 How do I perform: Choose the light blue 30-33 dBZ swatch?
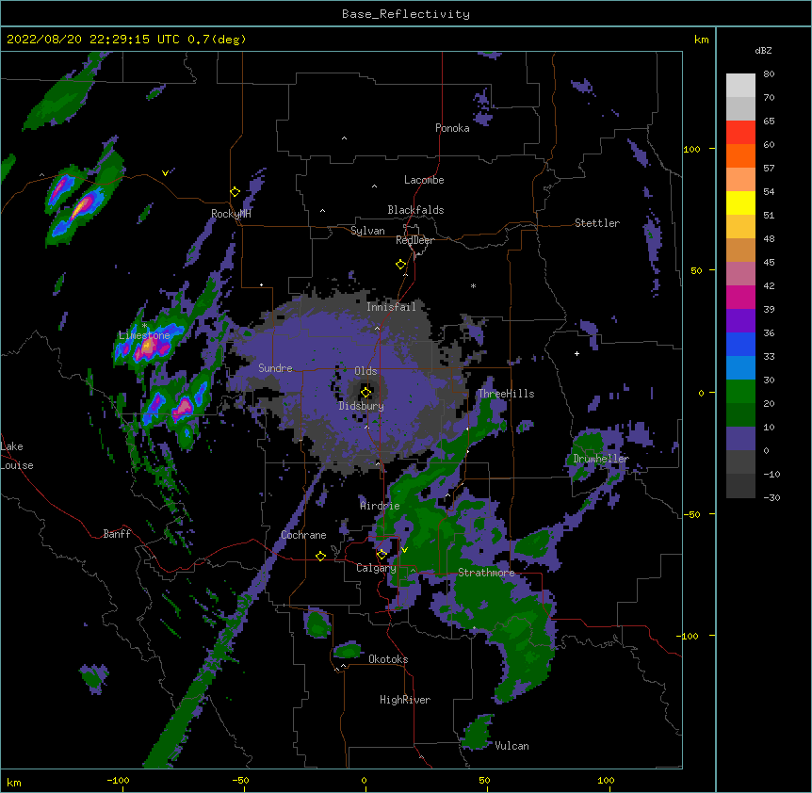(740, 368)
